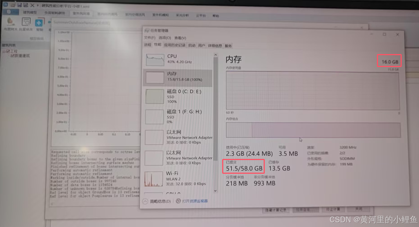Click the resource monitor icon next to the link
The width and height of the screenshot is (419, 227).
[178, 201]
